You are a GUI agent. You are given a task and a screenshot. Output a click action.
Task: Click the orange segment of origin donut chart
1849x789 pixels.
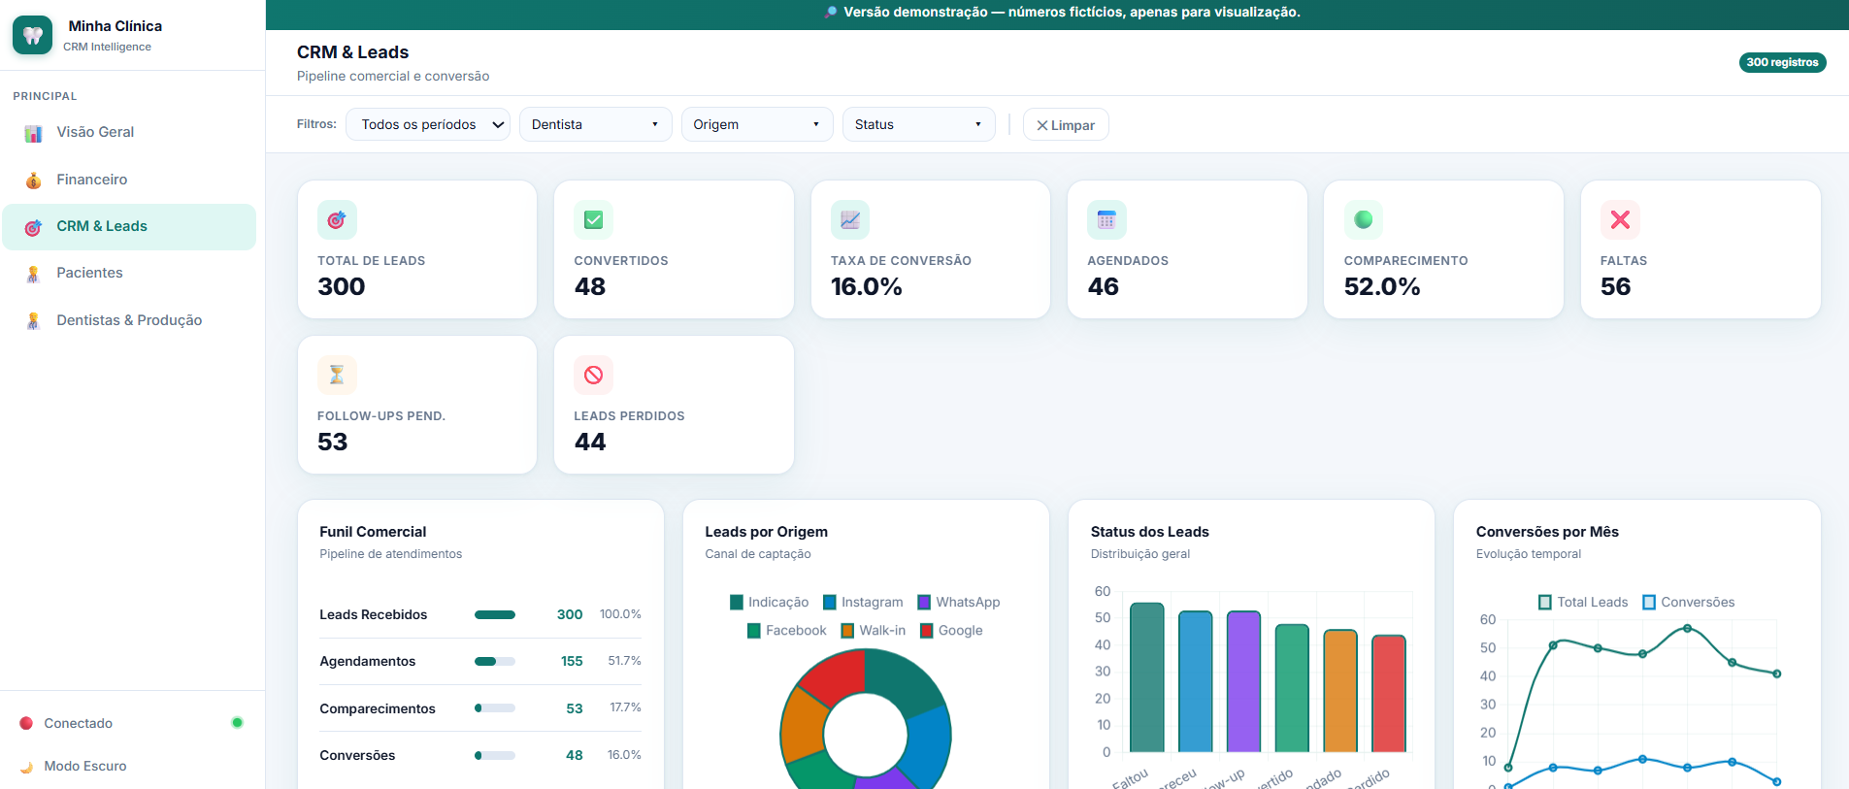[x=804, y=727]
